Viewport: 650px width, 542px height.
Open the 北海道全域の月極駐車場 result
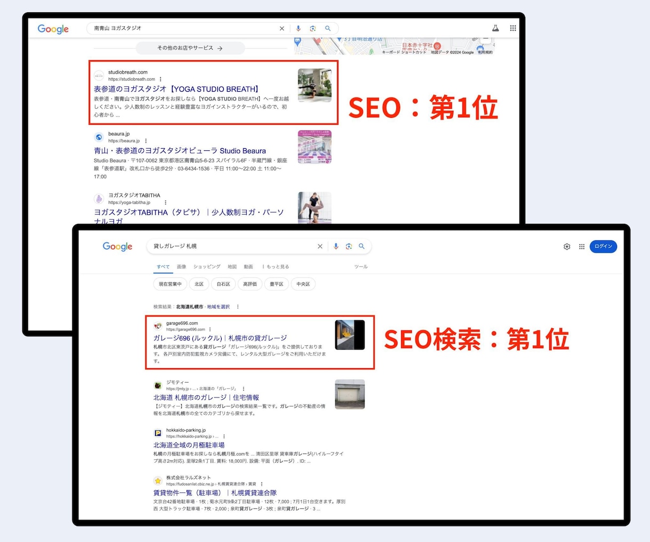[x=189, y=445]
